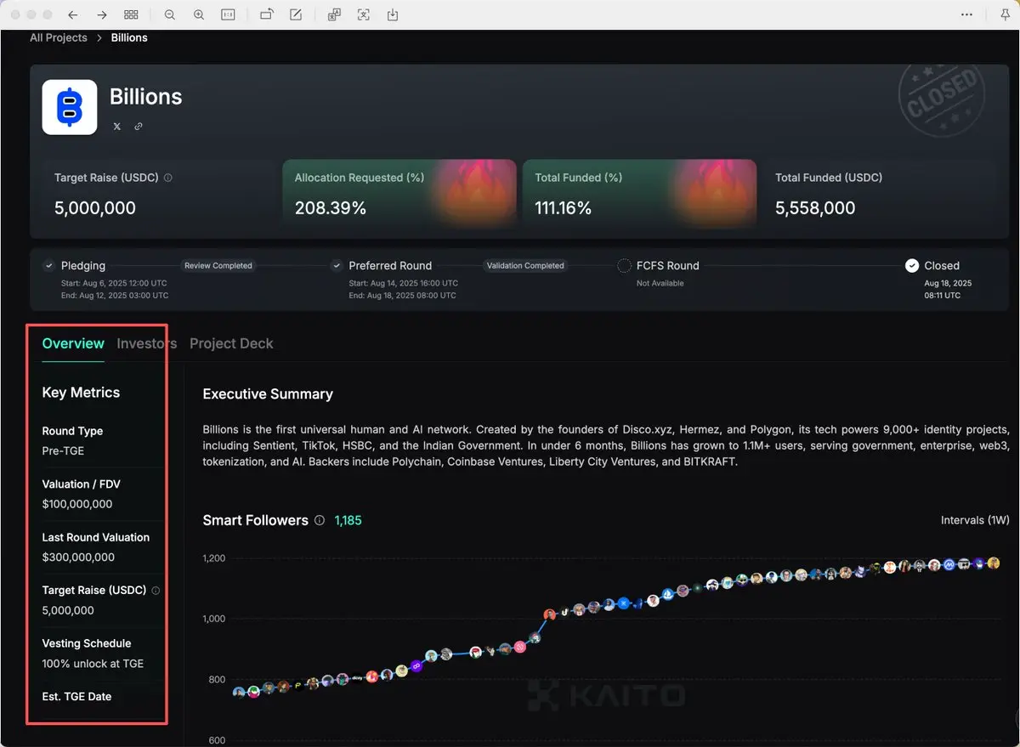Click the 1,000 chart axis label
The image size is (1020, 747).
[x=214, y=619]
